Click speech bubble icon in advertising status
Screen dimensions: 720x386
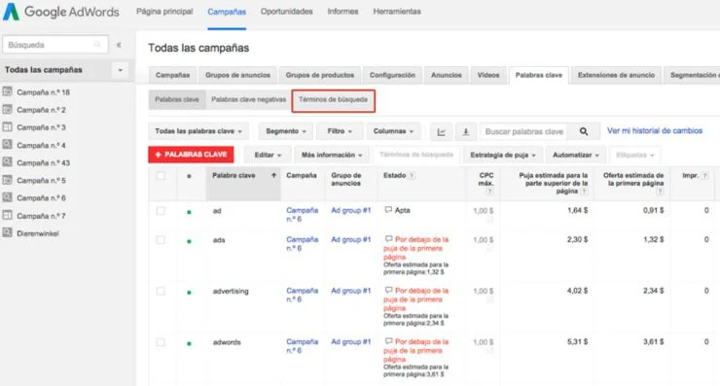[388, 290]
